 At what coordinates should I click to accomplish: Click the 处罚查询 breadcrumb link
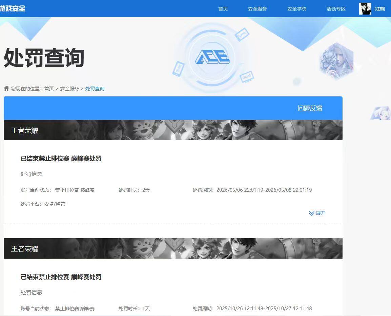click(x=95, y=89)
